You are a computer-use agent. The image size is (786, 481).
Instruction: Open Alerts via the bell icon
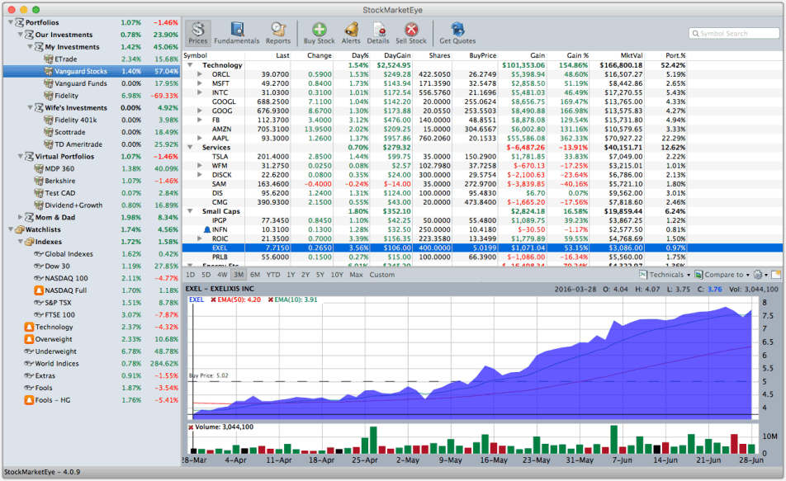[x=352, y=30]
